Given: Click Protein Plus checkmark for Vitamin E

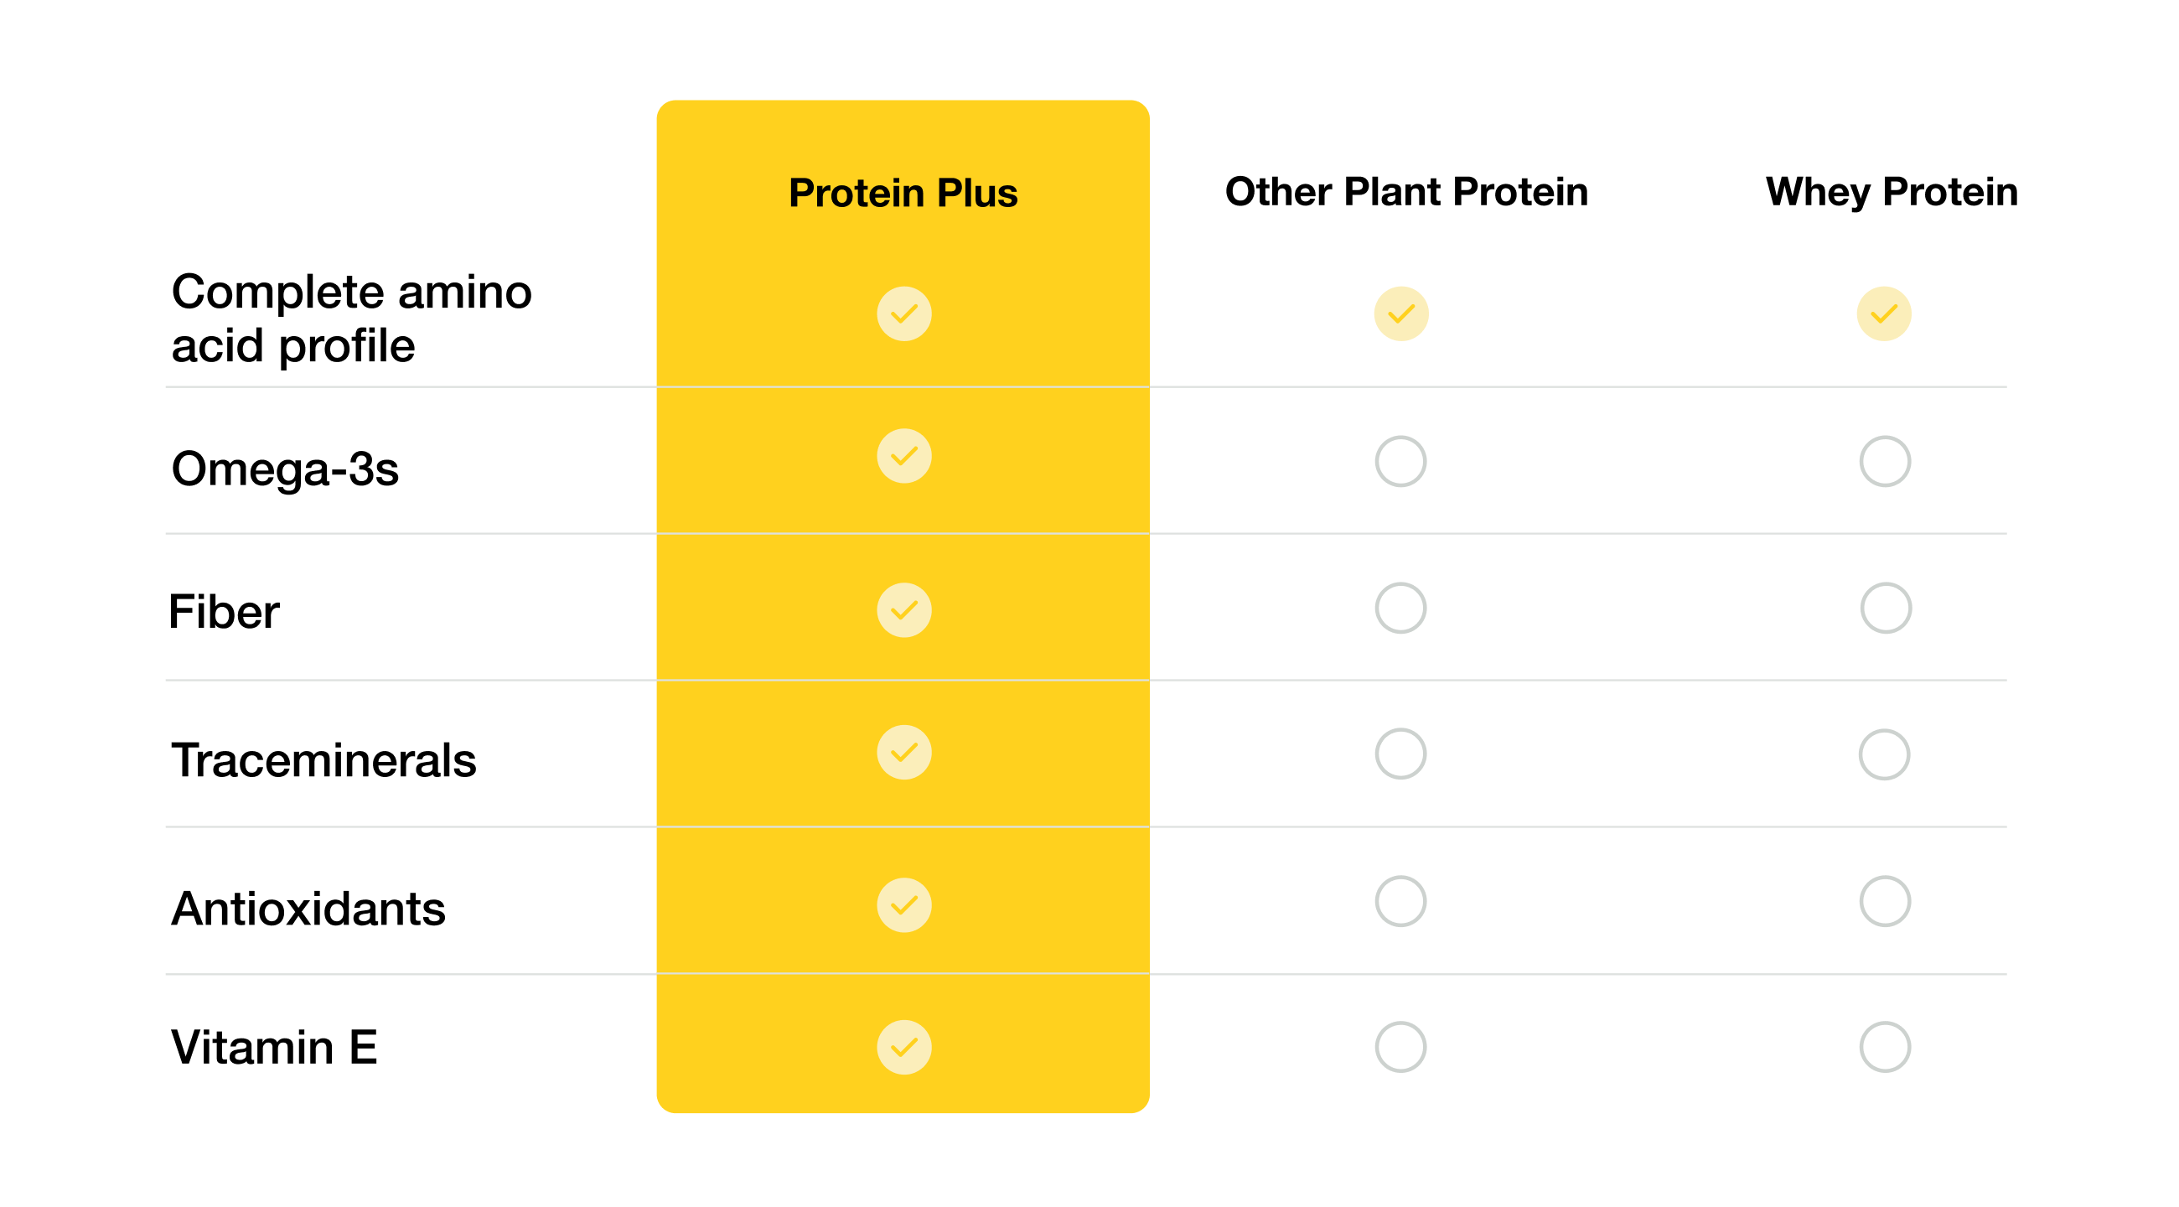Looking at the screenshot, I should click(x=903, y=1047).
